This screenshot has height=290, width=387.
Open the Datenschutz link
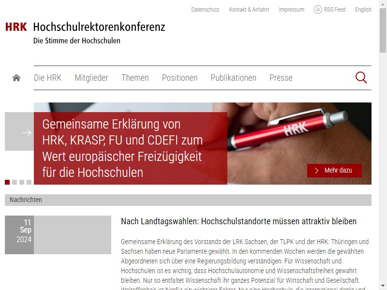click(205, 10)
